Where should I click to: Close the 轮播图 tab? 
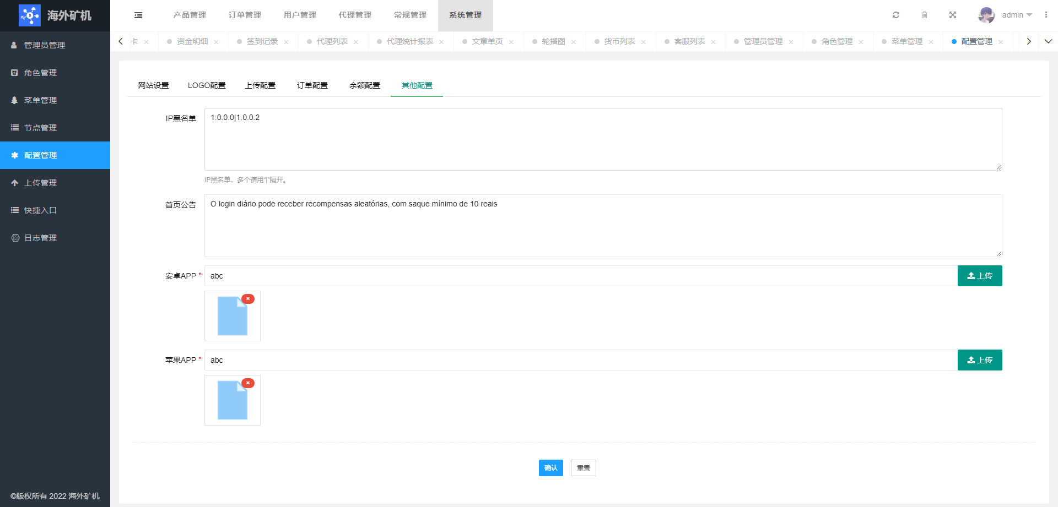(x=574, y=42)
